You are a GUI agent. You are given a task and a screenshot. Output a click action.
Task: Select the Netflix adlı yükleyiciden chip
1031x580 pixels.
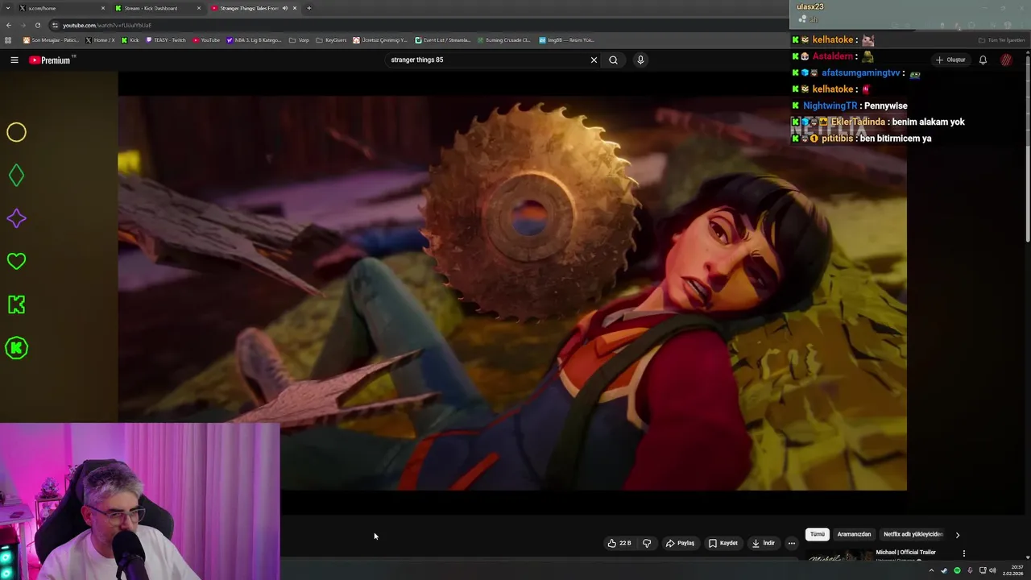(x=913, y=534)
